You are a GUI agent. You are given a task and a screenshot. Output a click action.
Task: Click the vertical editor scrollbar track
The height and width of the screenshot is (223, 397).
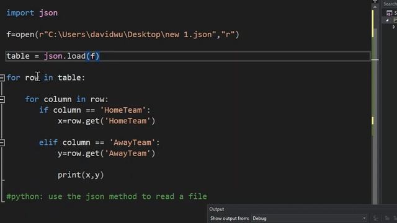click(375, 106)
